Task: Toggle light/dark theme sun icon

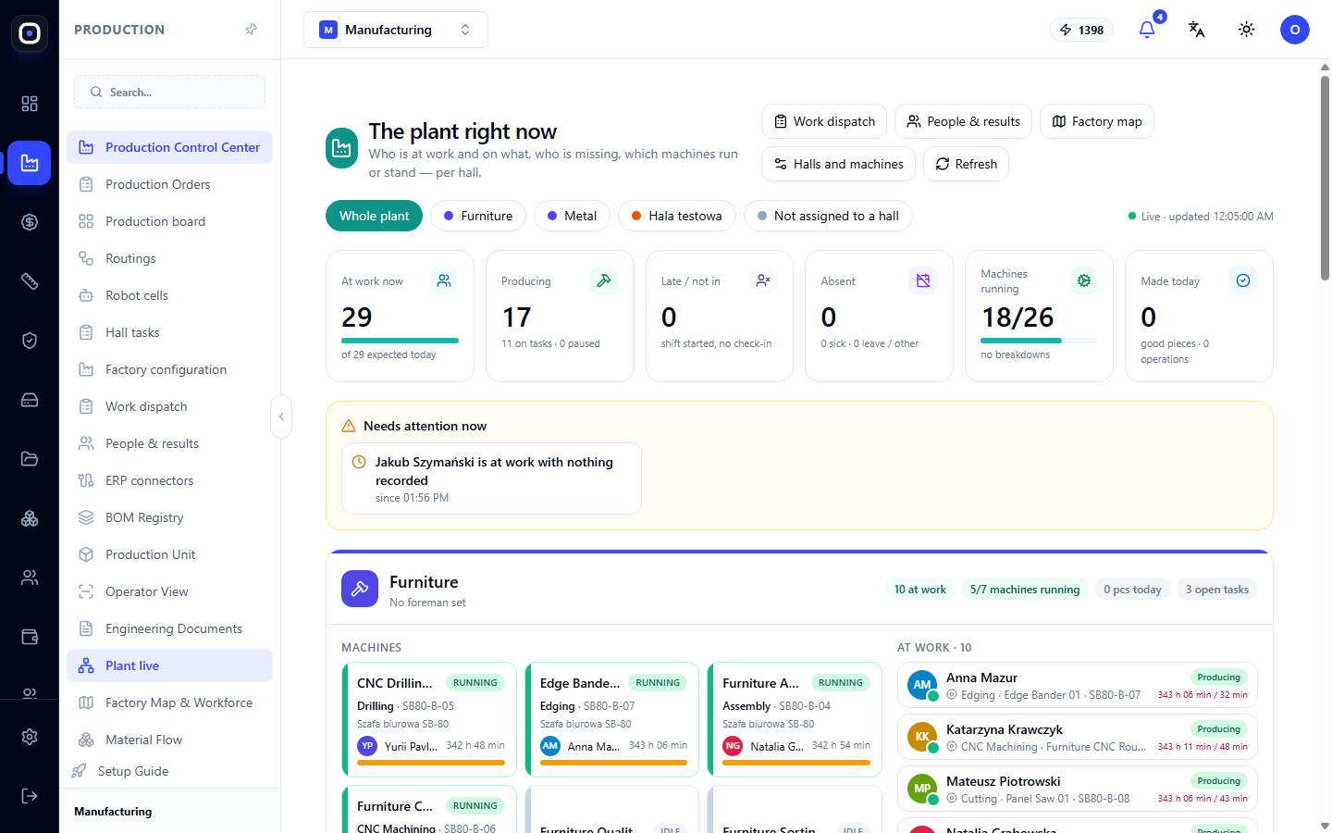Action: pyautogui.click(x=1247, y=30)
